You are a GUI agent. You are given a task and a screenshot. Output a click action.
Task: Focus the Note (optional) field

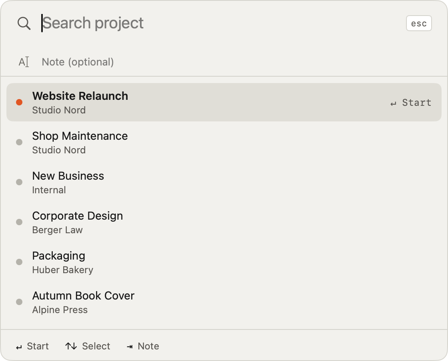237,62
